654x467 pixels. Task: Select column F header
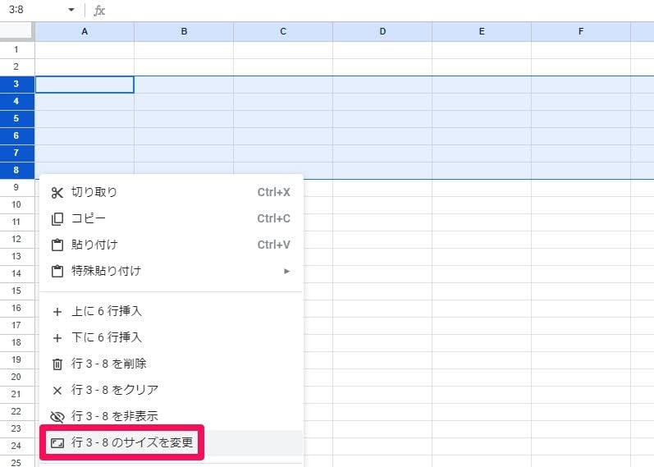click(x=581, y=32)
